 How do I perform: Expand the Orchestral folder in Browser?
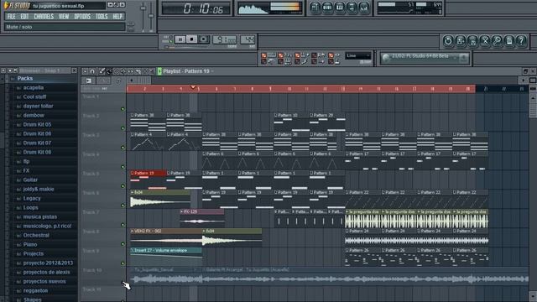[36, 235]
